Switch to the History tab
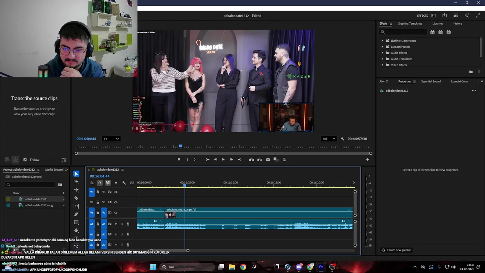Screen dimensions: 485x273 tap(458, 24)
